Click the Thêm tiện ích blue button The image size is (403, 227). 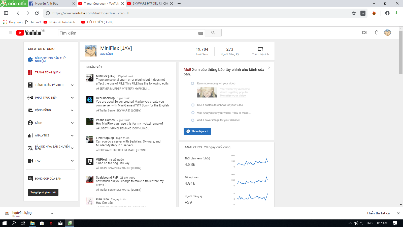(x=197, y=131)
